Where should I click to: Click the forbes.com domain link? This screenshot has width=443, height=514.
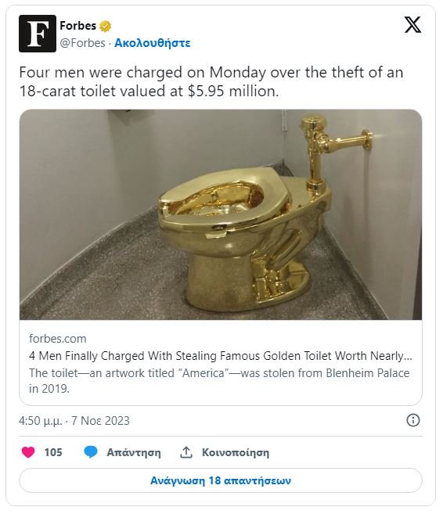pos(58,338)
